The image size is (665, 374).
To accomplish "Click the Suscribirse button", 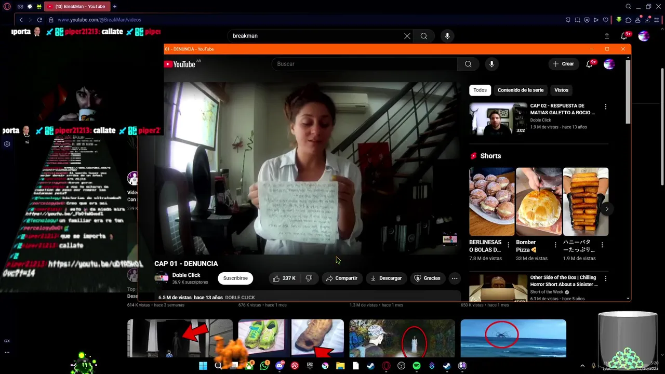I will point(235,278).
